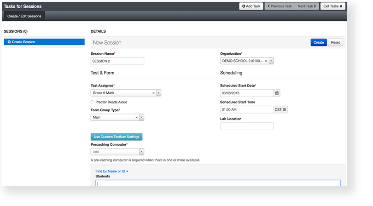Open the Organization dropdown arrow
Image resolution: width=373 pixels, height=206 pixels.
pyautogui.click(x=271, y=61)
